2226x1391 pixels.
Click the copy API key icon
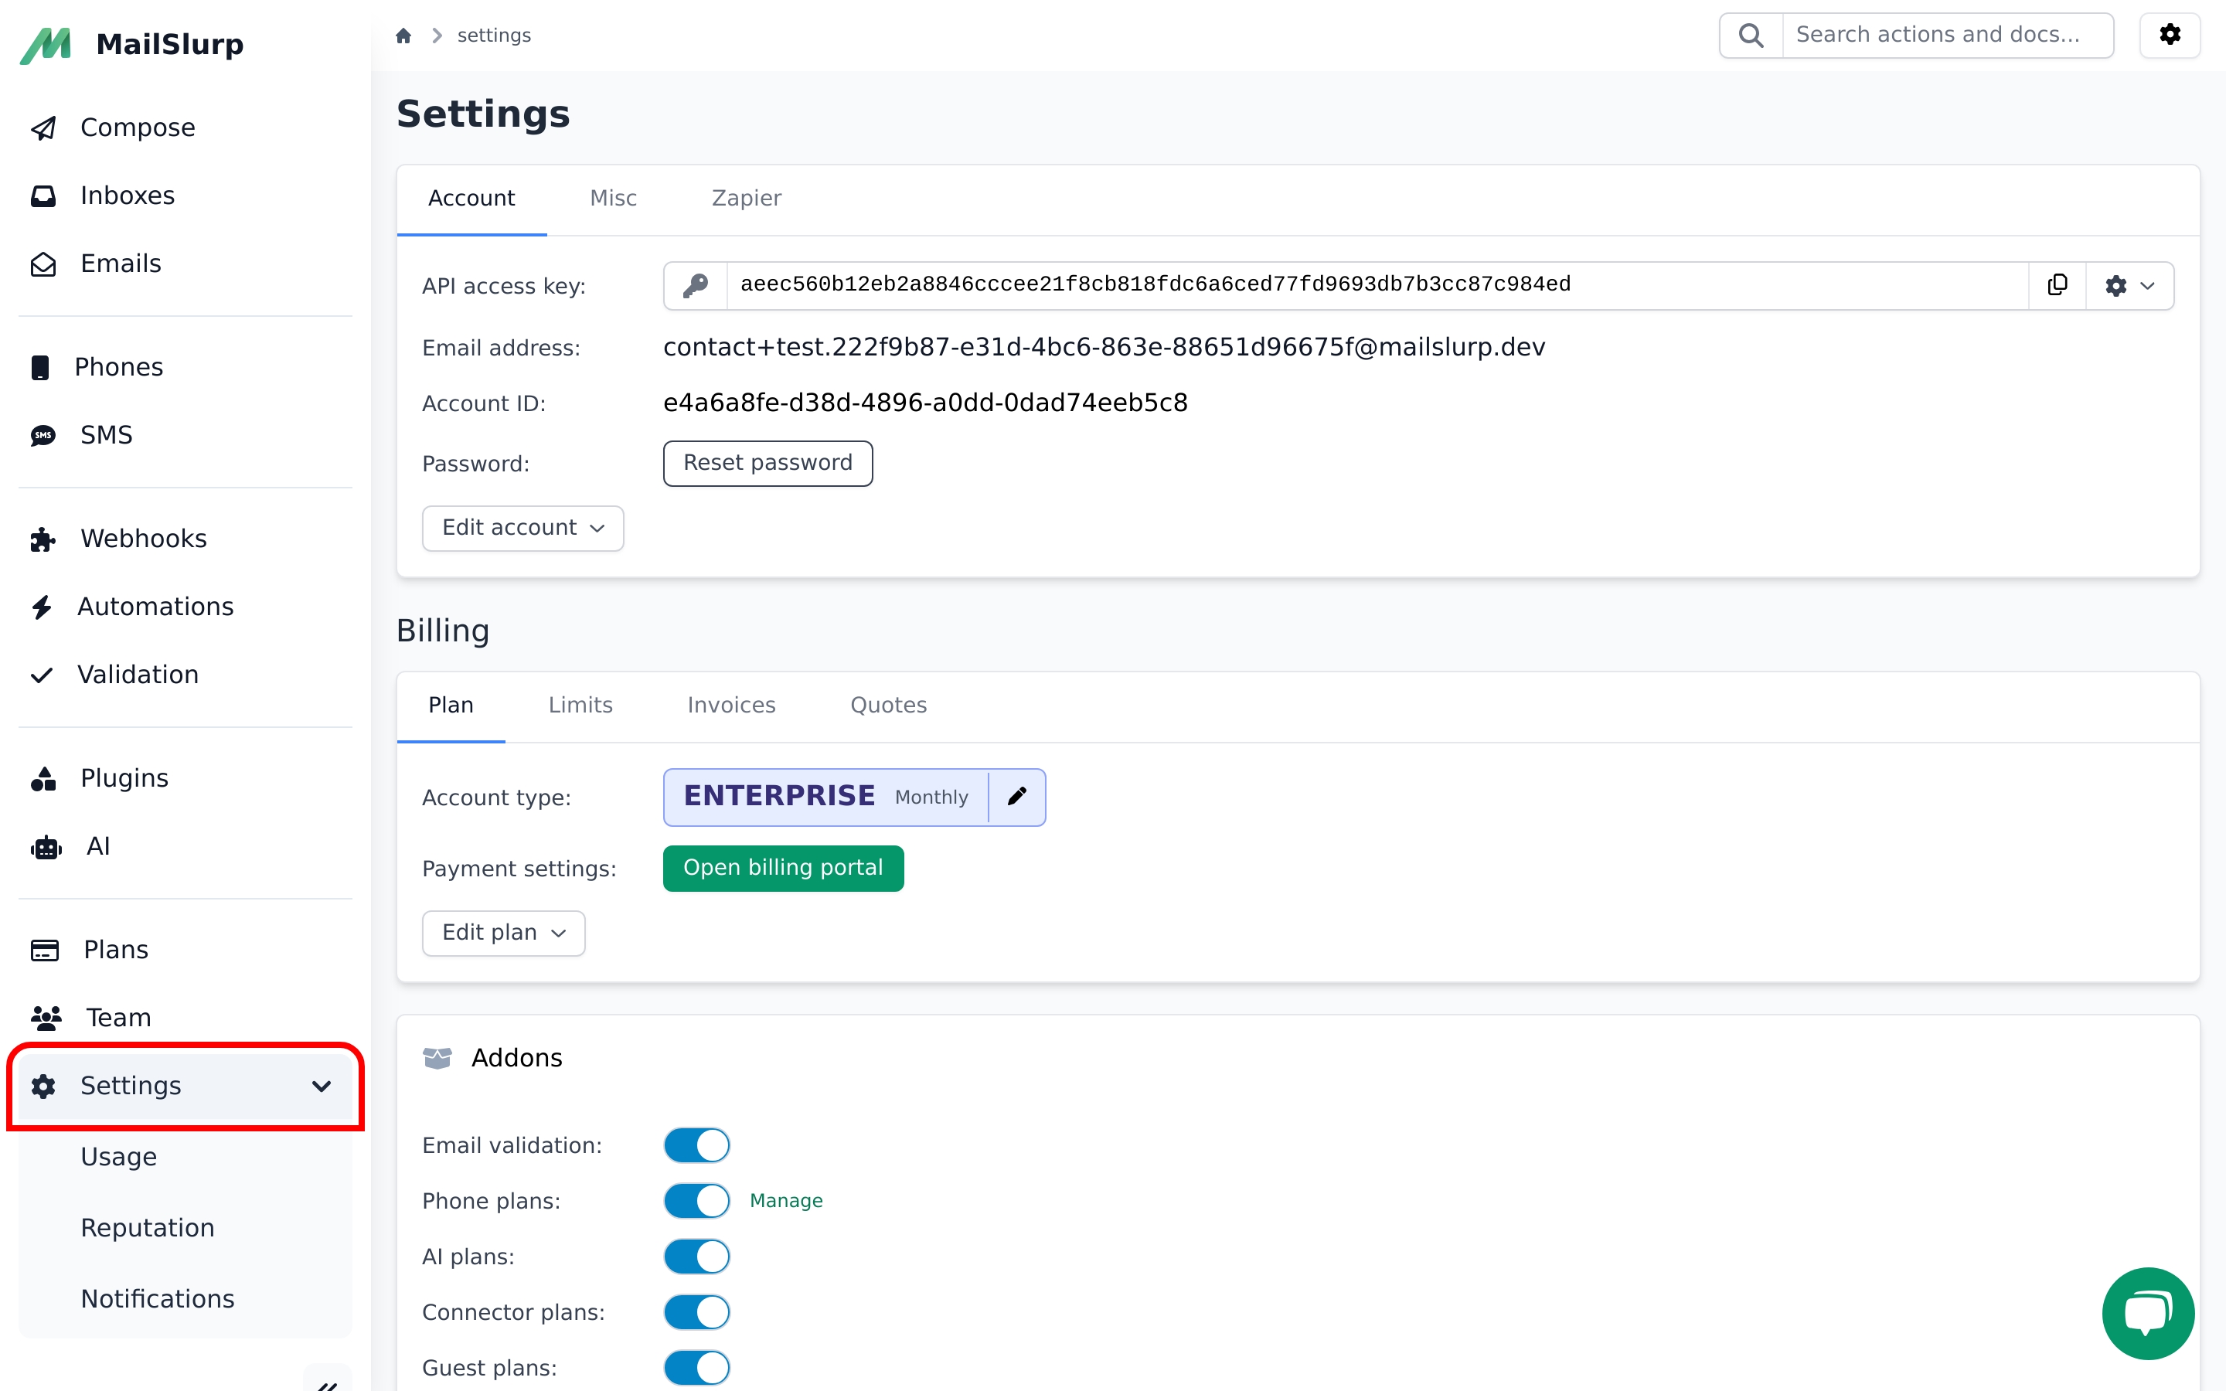(2056, 285)
